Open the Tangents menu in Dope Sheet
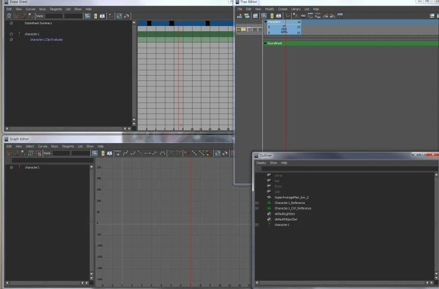439x289 pixels. click(56, 9)
